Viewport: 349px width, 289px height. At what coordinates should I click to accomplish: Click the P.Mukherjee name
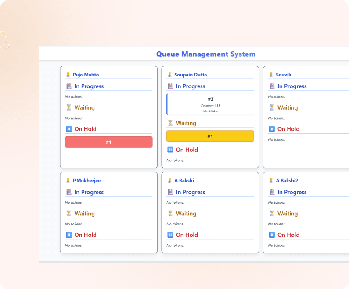[x=87, y=181]
